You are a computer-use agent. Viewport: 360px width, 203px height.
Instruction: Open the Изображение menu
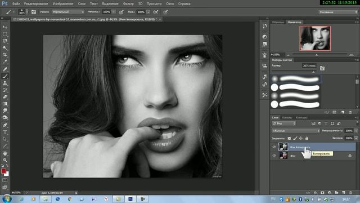[63, 4]
